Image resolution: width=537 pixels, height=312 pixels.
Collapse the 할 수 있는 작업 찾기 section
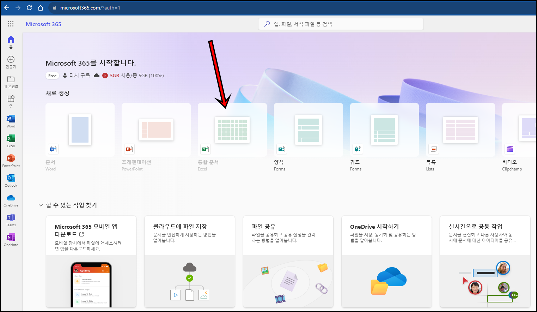[x=41, y=205]
